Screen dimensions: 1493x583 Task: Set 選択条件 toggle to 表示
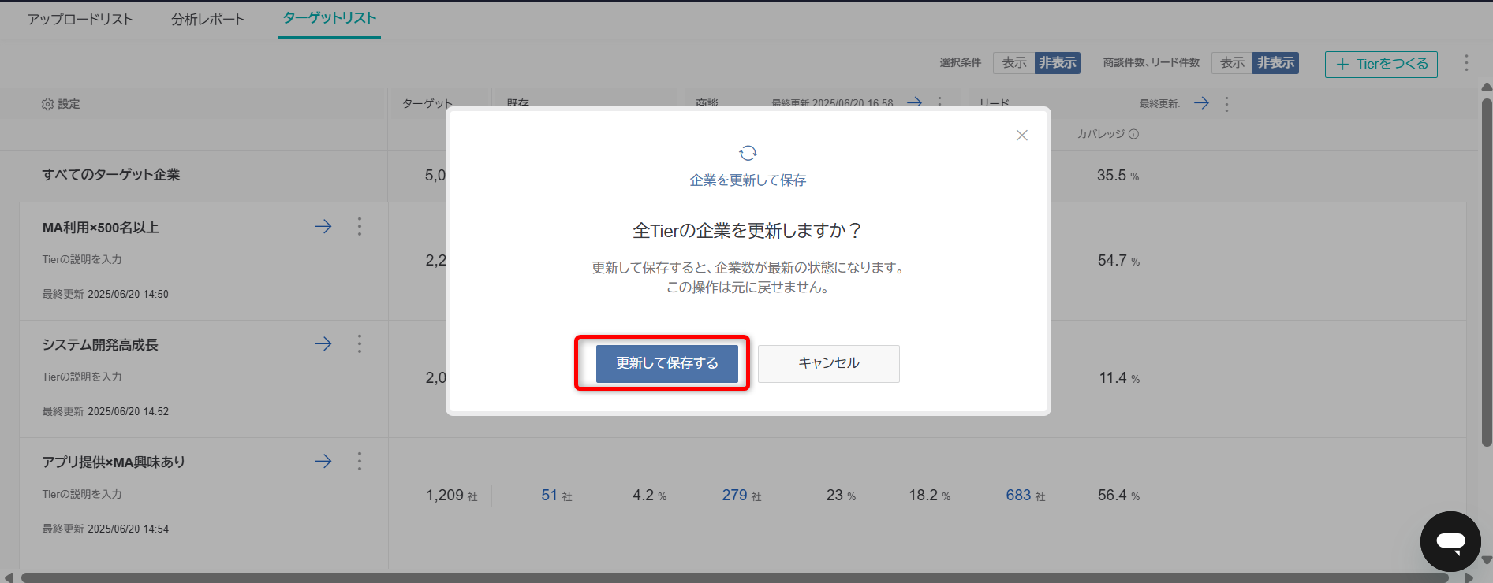point(1013,63)
